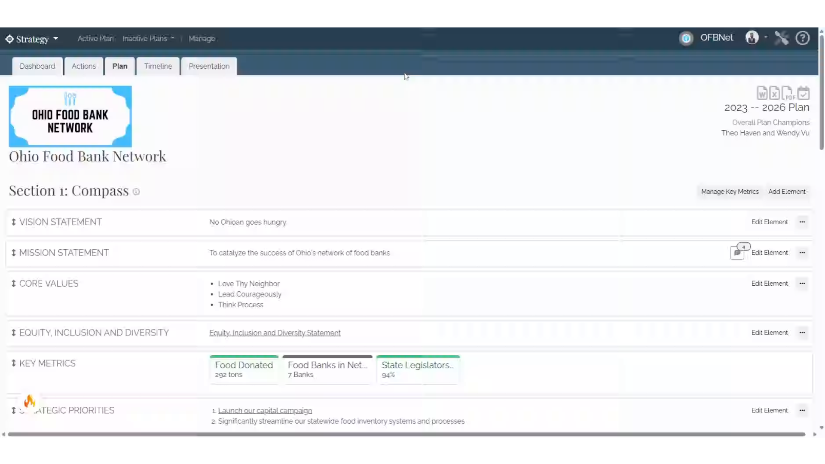Export plan to Excel spreadsheet icon
This screenshot has width=825, height=464.
(774, 93)
